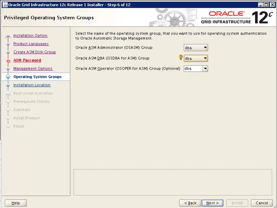The width and height of the screenshot is (277, 208).
Task: Click the instruction text about operating system authentication
Action: click(171, 36)
